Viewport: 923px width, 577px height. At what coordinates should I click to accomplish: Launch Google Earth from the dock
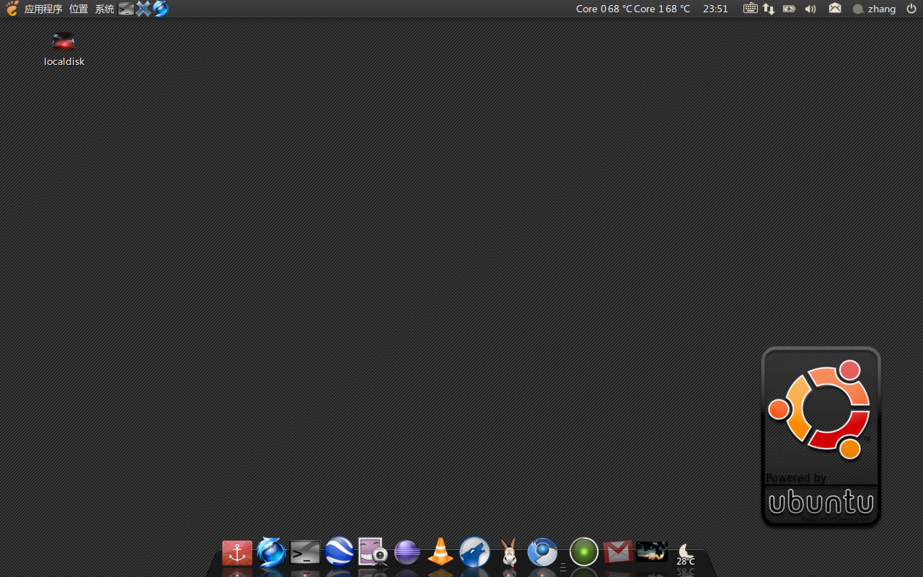coord(339,552)
